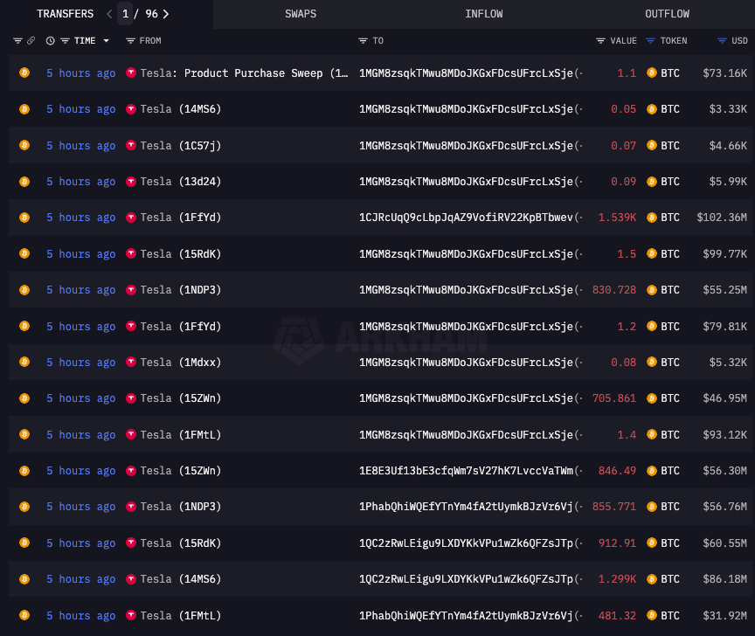The width and height of the screenshot is (755, 636).
Task: Go to previous transfers page arrow
Action: pos(109,14)
